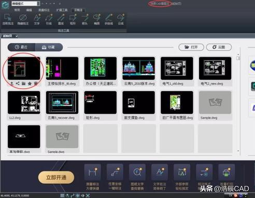Click the share icon under first thumbnail
The image size is (255, 198).
pos(18,83)
